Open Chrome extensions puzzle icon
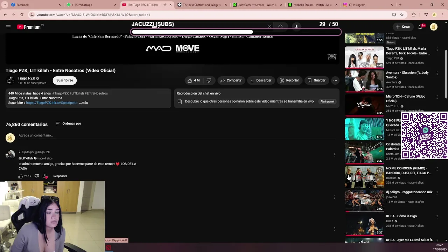448x252 pixels. pos(414,15)
